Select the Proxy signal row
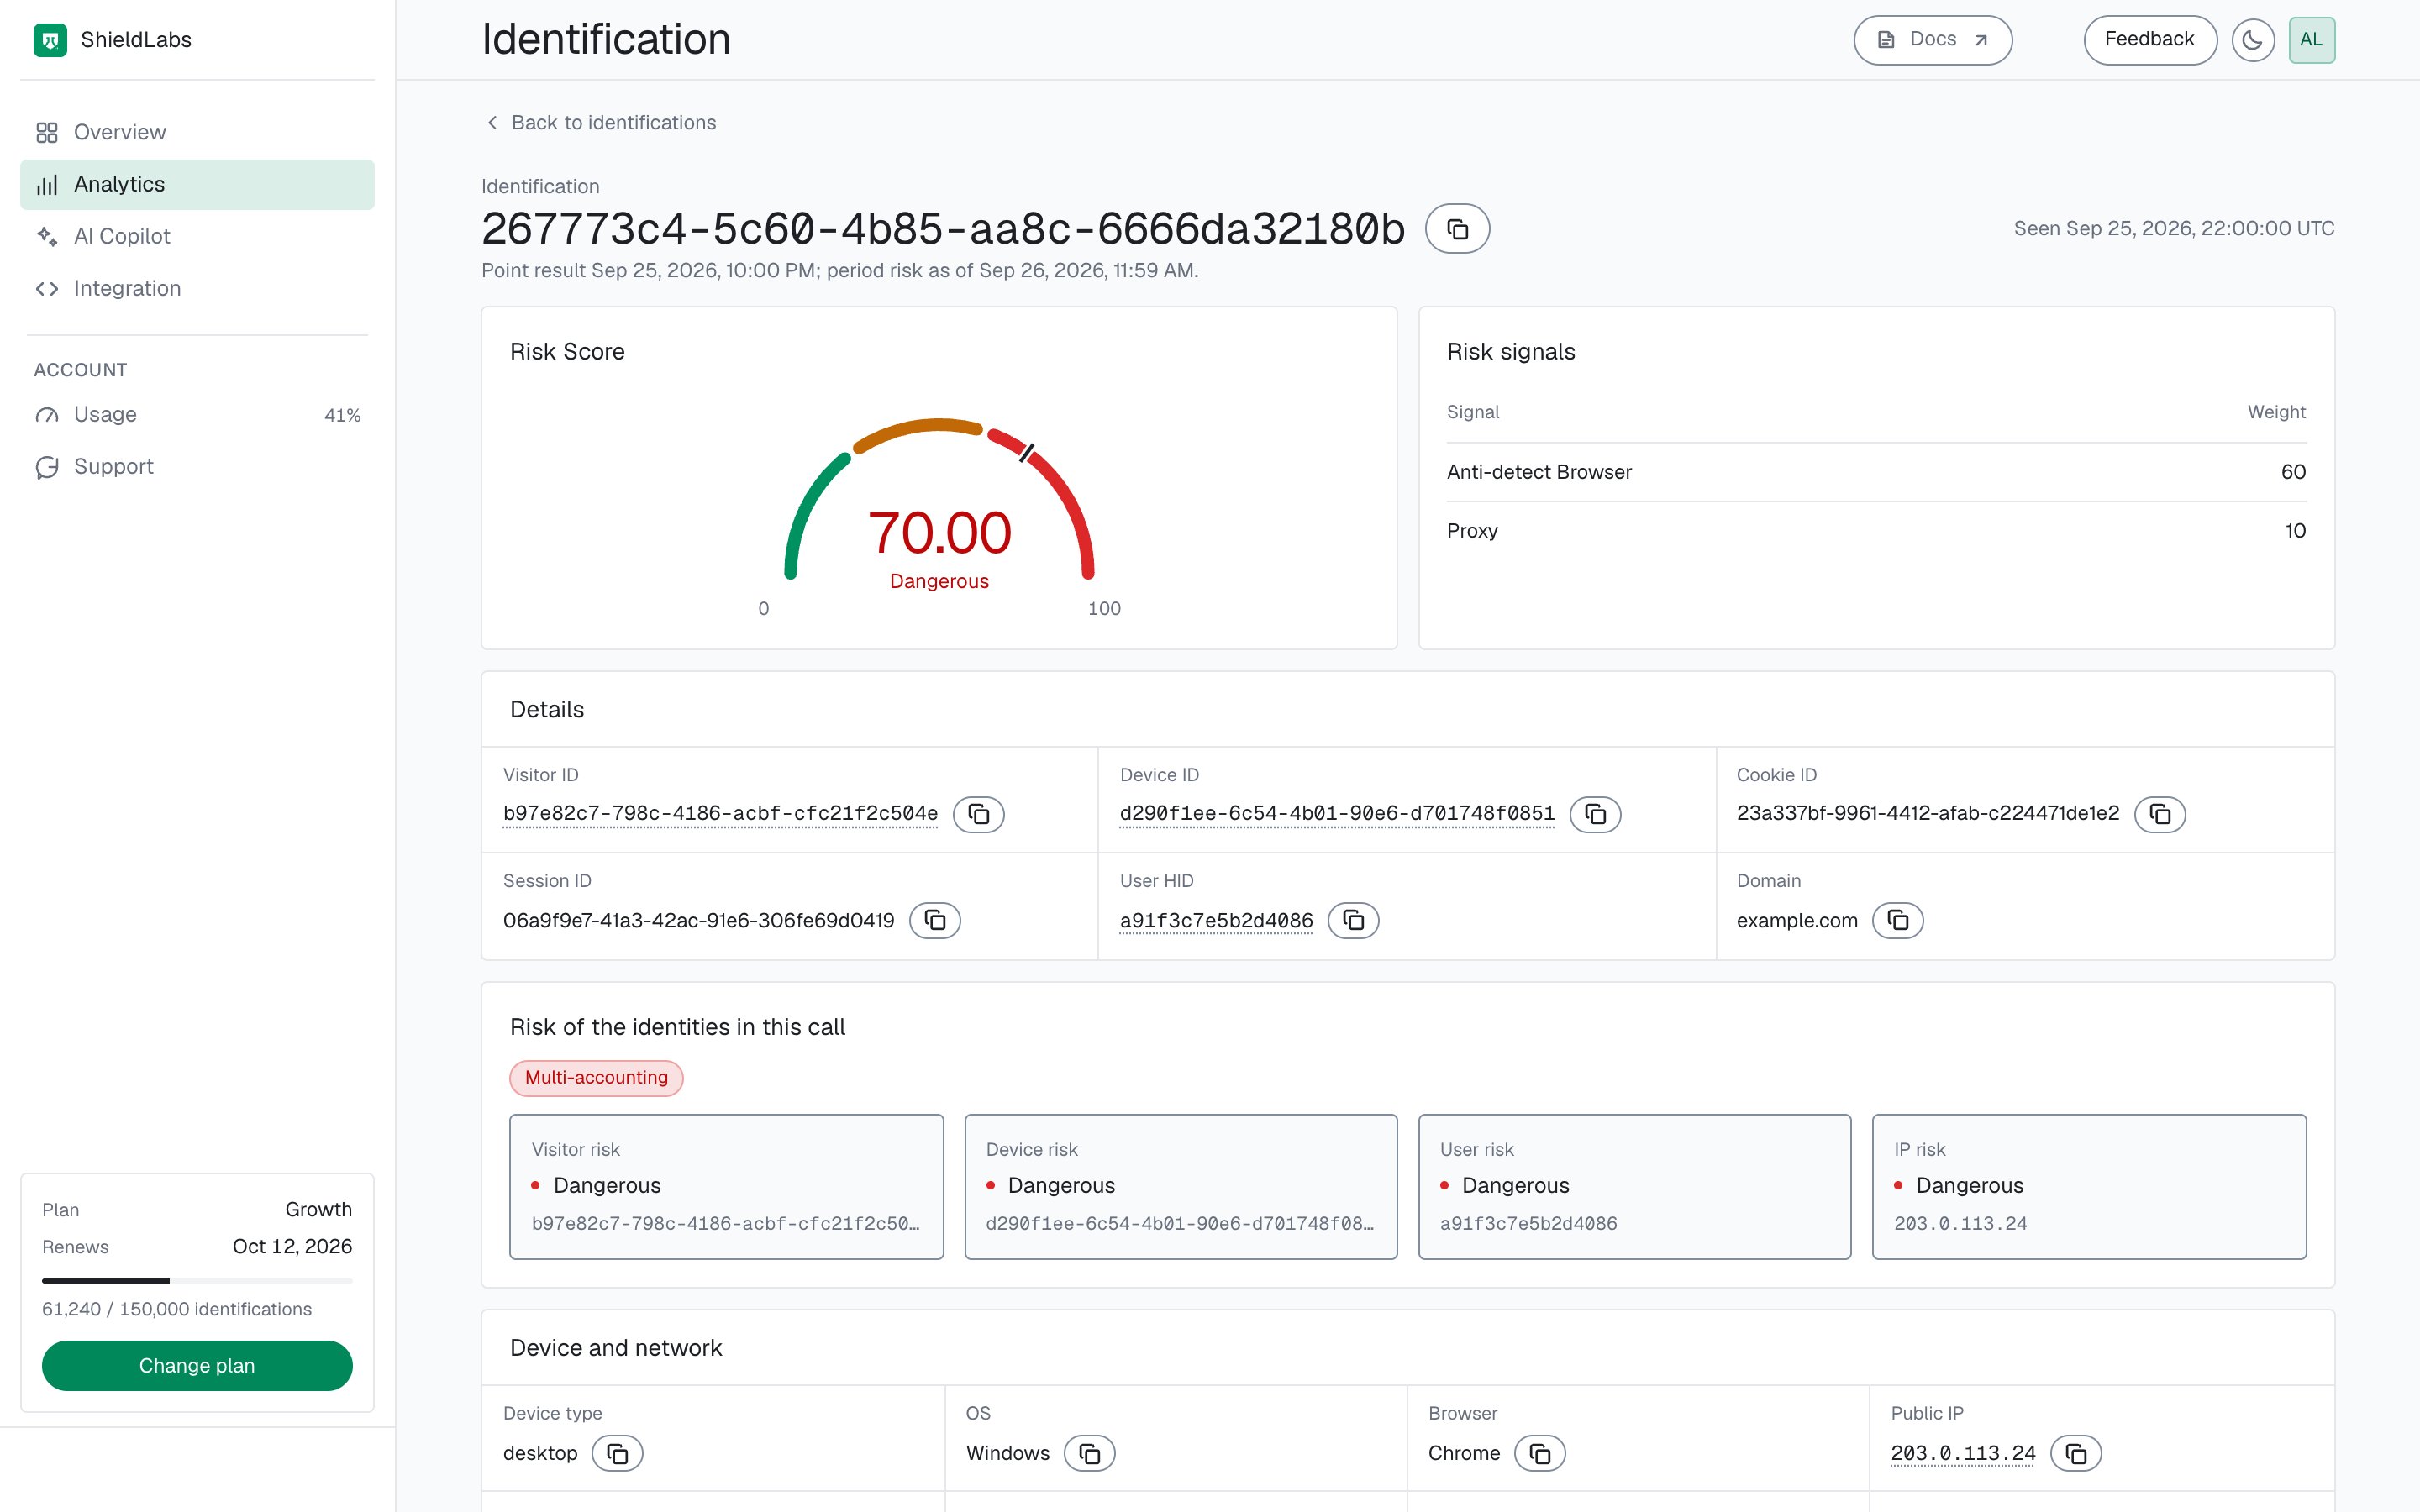The image size is (2420, 1512). (1876, 531)
